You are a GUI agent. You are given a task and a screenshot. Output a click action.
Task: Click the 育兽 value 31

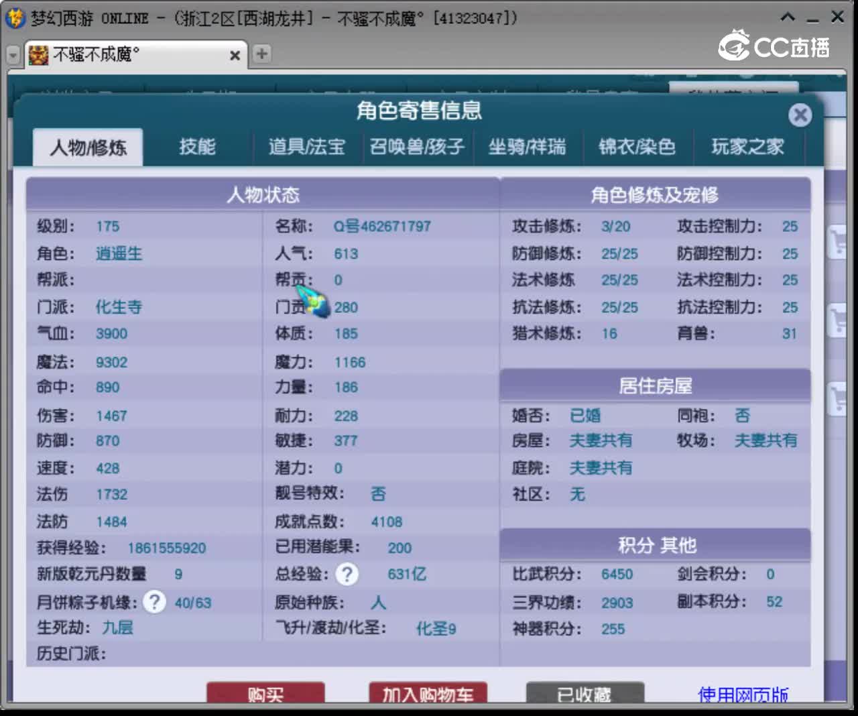(x=790, y=333)
